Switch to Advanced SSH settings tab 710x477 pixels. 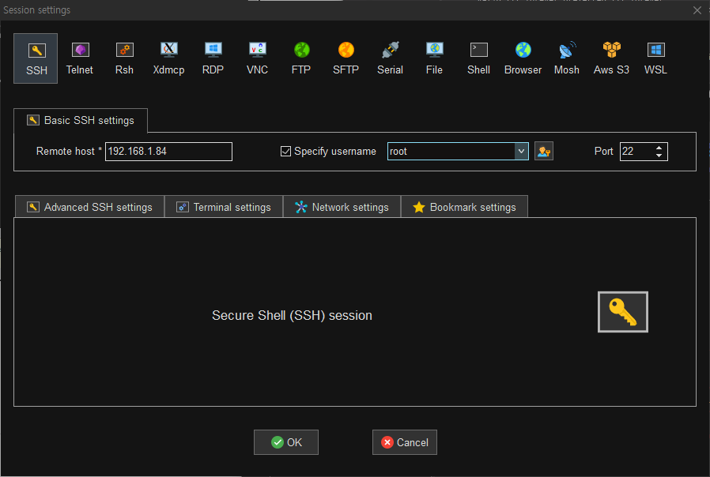(89, 207)
